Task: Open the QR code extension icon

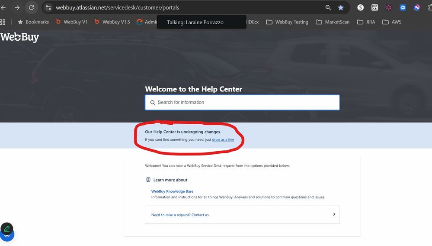Action: [374, 8]
